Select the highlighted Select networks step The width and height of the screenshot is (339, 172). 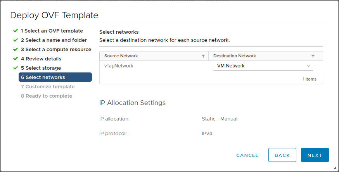(x=55, y=77)
